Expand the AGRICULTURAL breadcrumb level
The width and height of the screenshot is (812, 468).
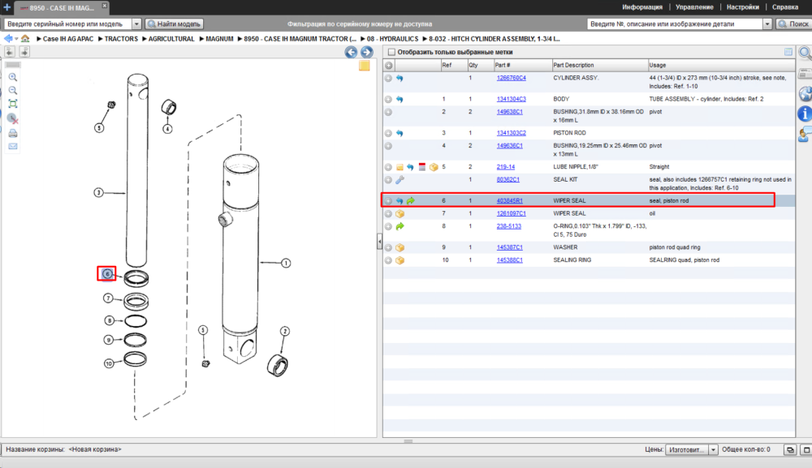pyautogui.click(x=145, y=39)
